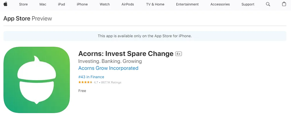
Task: Open the Acorns Grow Incorporated developer link
Action: tap(108, 68)
